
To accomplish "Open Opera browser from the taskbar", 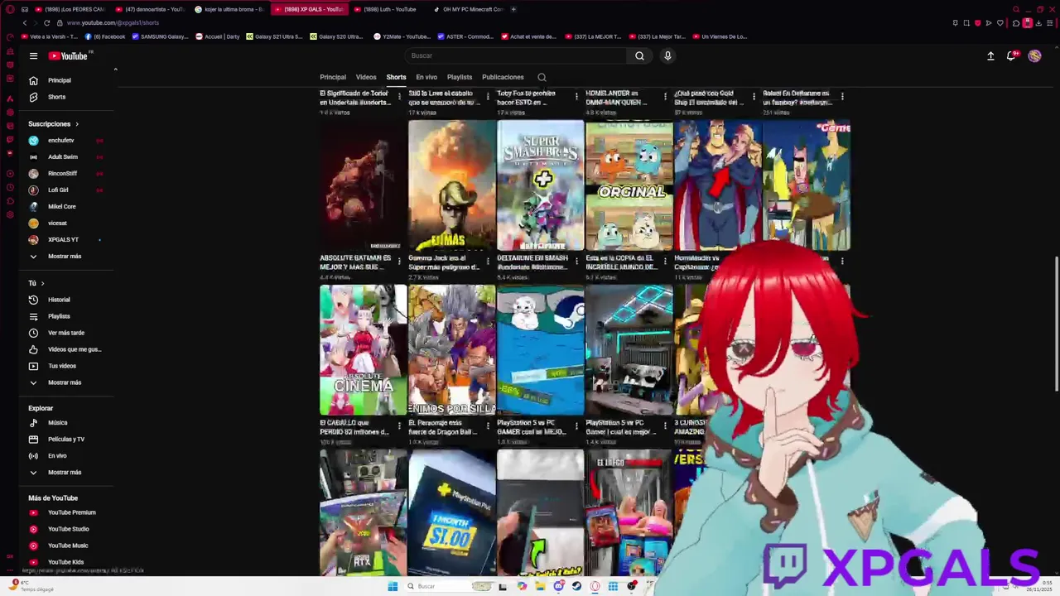I will click(x=595, y=586).
